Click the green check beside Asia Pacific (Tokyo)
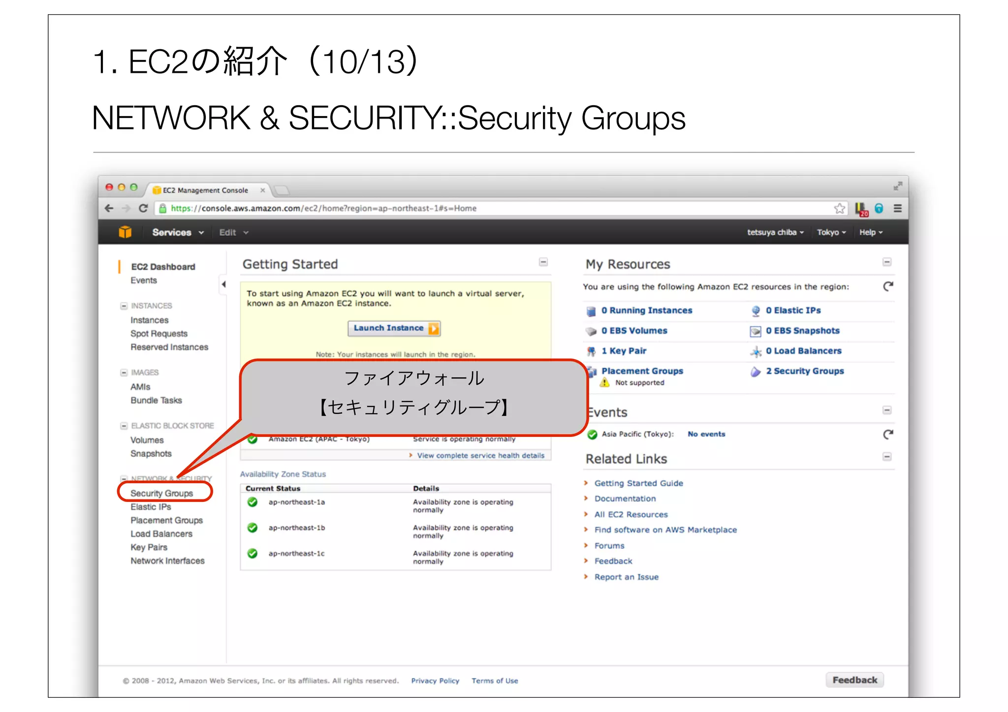Viewport: 1008px width, 712px height. click(593, 434)
